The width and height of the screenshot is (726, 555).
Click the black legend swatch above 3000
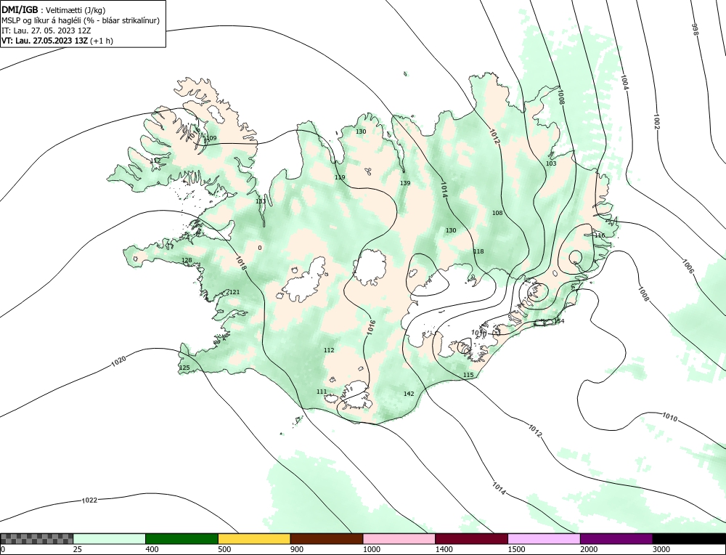pos(689,538)
